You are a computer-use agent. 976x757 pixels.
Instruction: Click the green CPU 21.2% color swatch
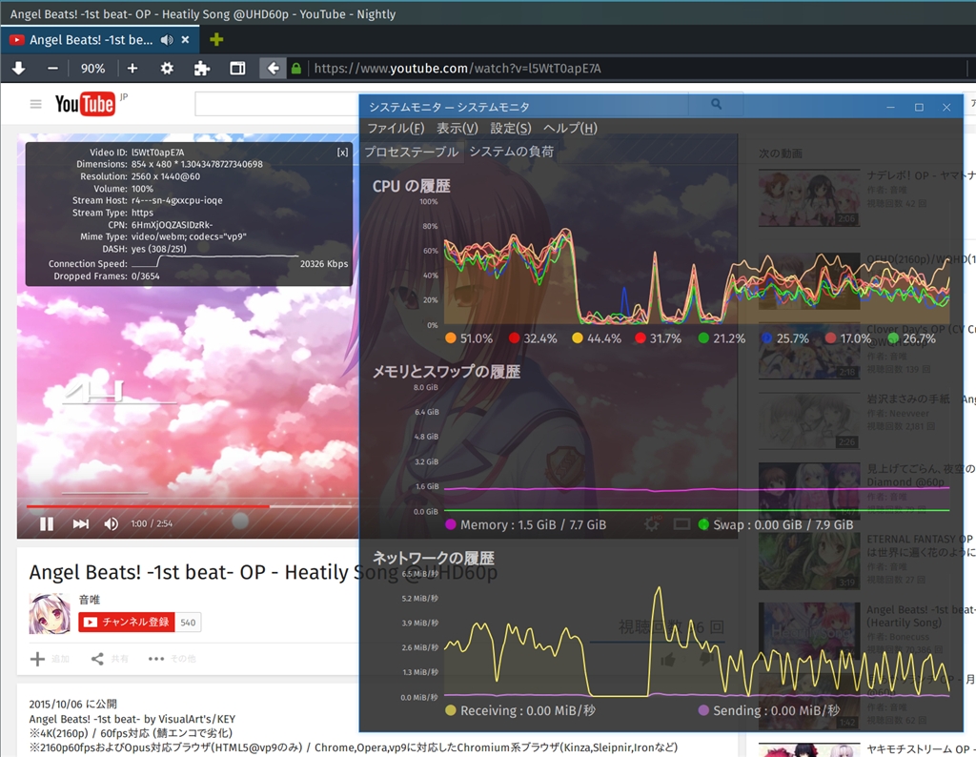pyautogui.click(x=703, y=338)
